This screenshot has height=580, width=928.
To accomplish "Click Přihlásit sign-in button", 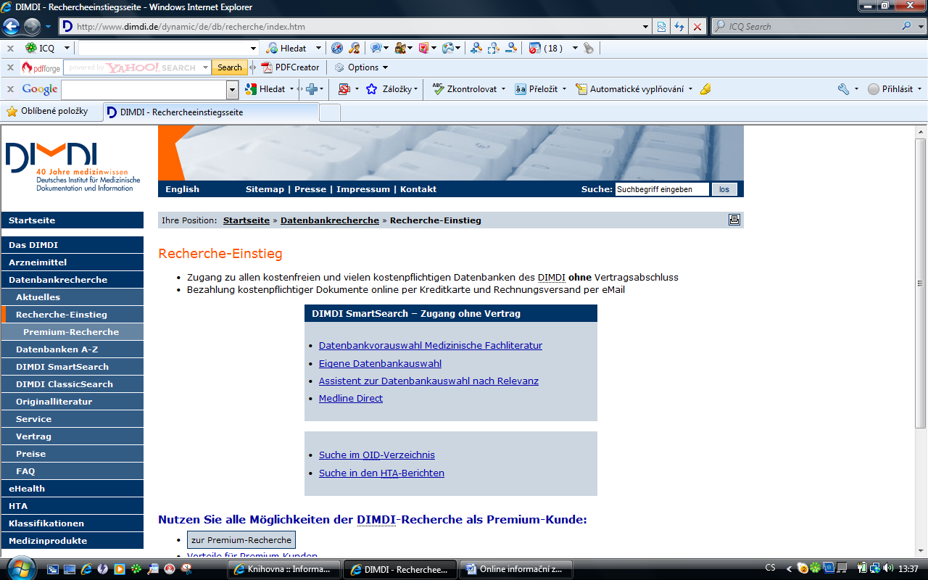I will (890, 89).
